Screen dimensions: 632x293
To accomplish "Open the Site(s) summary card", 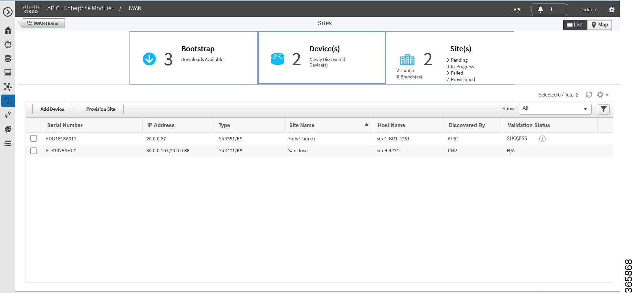I will click(450, 58).
